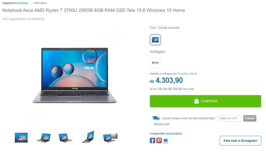The image size is (266, 152).
Task: Click the delivery truck shipping icon
Action: [x=156, y=118]
